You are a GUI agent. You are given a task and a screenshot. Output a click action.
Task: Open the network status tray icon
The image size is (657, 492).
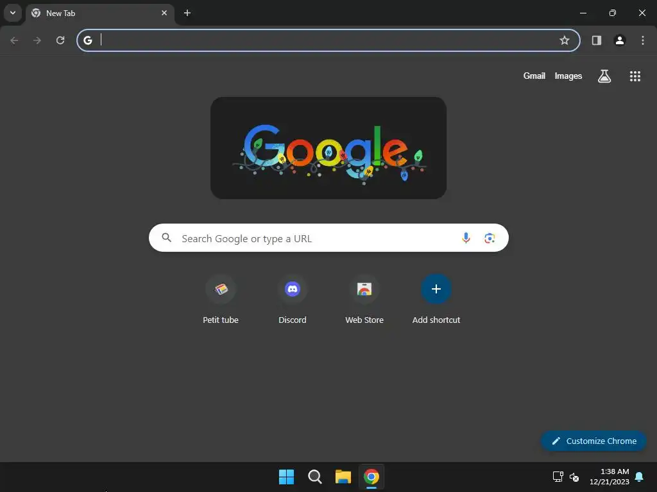pyautogui.click(x=558, y=477)
